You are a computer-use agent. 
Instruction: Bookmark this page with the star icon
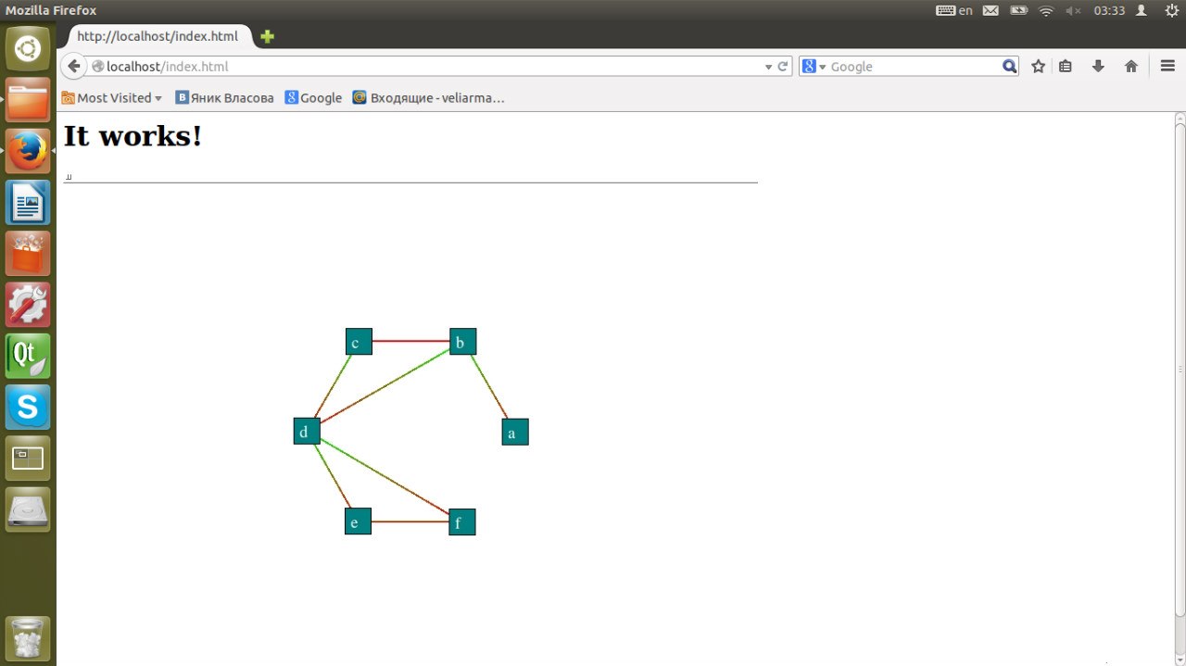1039,67
